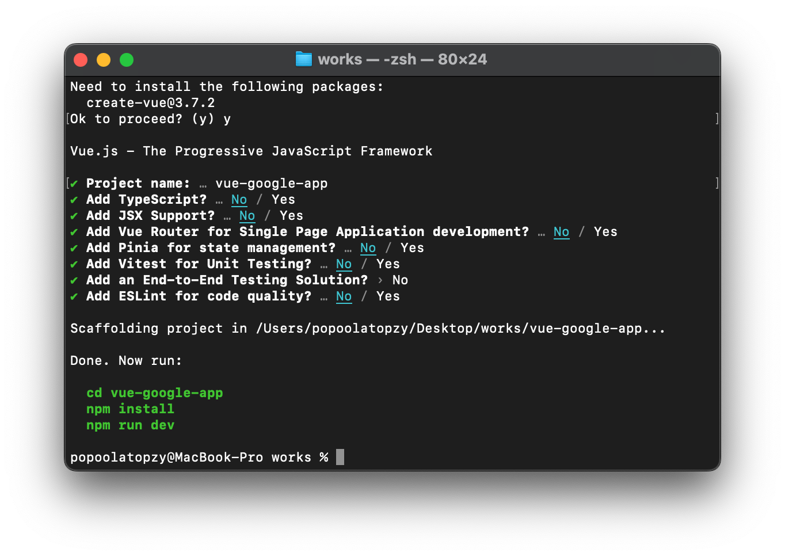Select No for Vue Router question
Image resolution: width=785 pixels, height=556 pixels.
point(561,232)
